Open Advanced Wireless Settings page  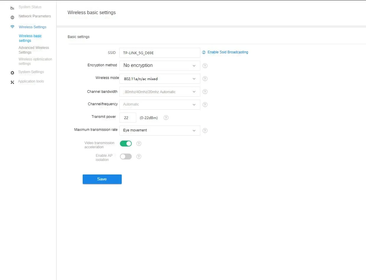[34, 50]
